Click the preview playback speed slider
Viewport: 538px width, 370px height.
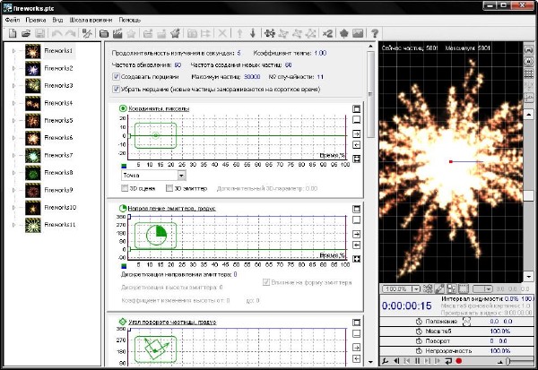(x=509, y=361)
